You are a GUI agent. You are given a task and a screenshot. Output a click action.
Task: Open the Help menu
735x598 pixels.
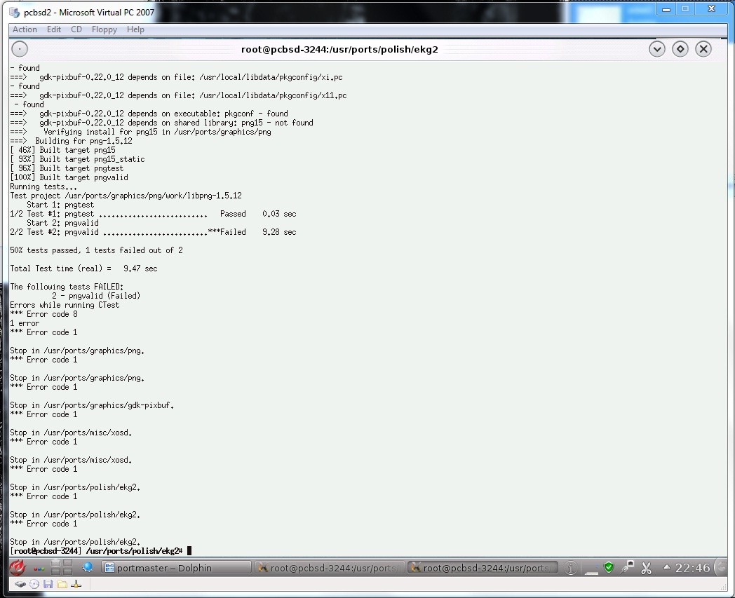point(135,29)
